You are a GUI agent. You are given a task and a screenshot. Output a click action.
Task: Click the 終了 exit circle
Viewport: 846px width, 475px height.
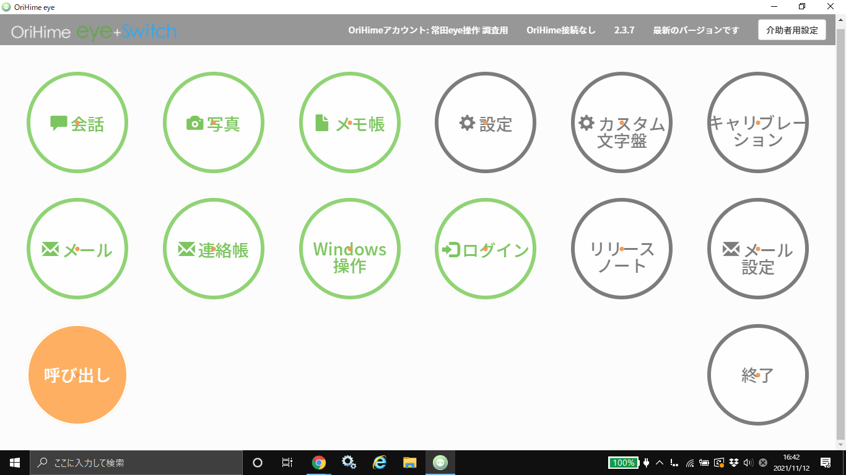pyautogui.click(x=758, y=374)
